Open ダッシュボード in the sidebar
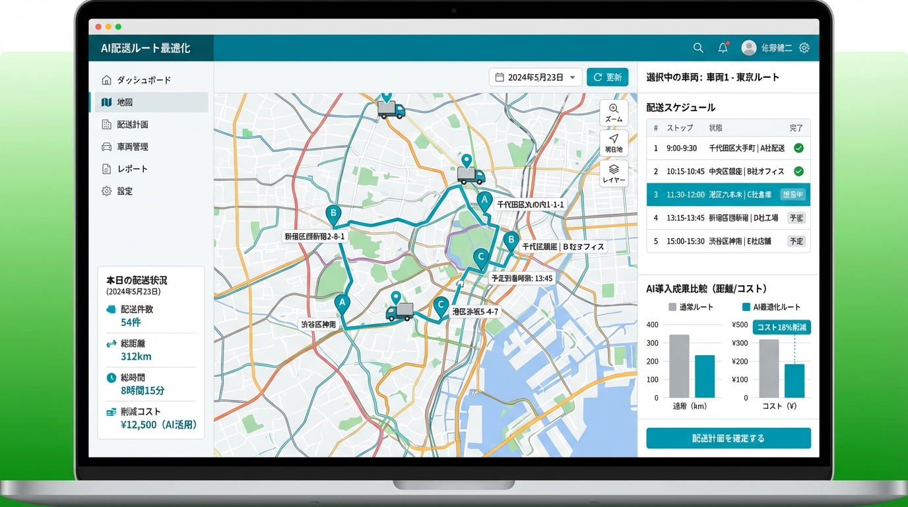Image resolution: width=908 pixels, height=507 pixels. (x=144, y=80)
